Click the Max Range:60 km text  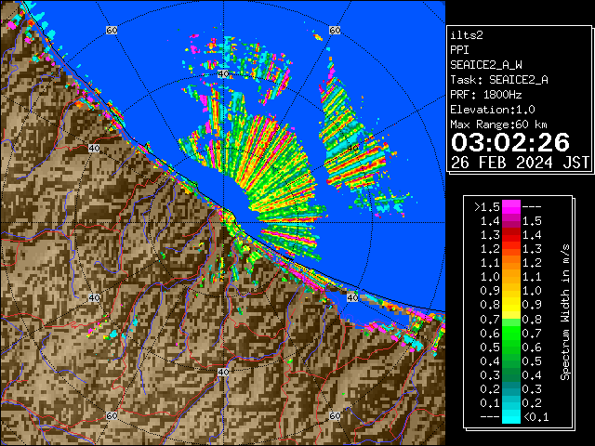point(498,125)
